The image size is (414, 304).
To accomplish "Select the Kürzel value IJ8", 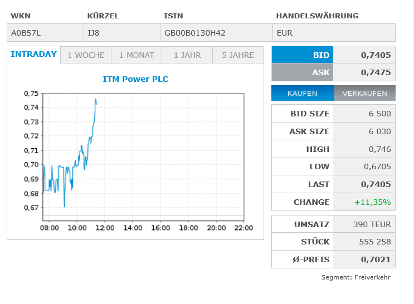I will [94, 33].
